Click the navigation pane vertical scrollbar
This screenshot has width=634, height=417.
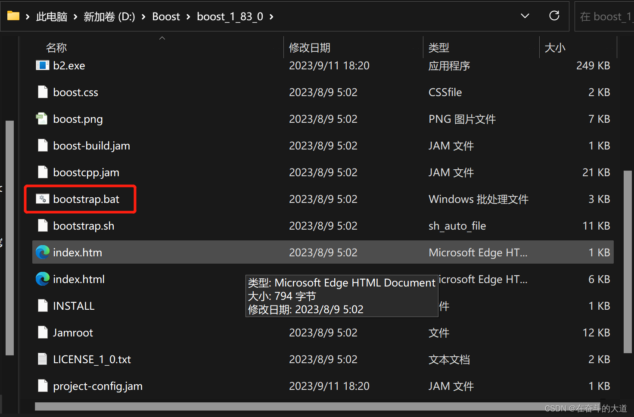pos(9,238)
